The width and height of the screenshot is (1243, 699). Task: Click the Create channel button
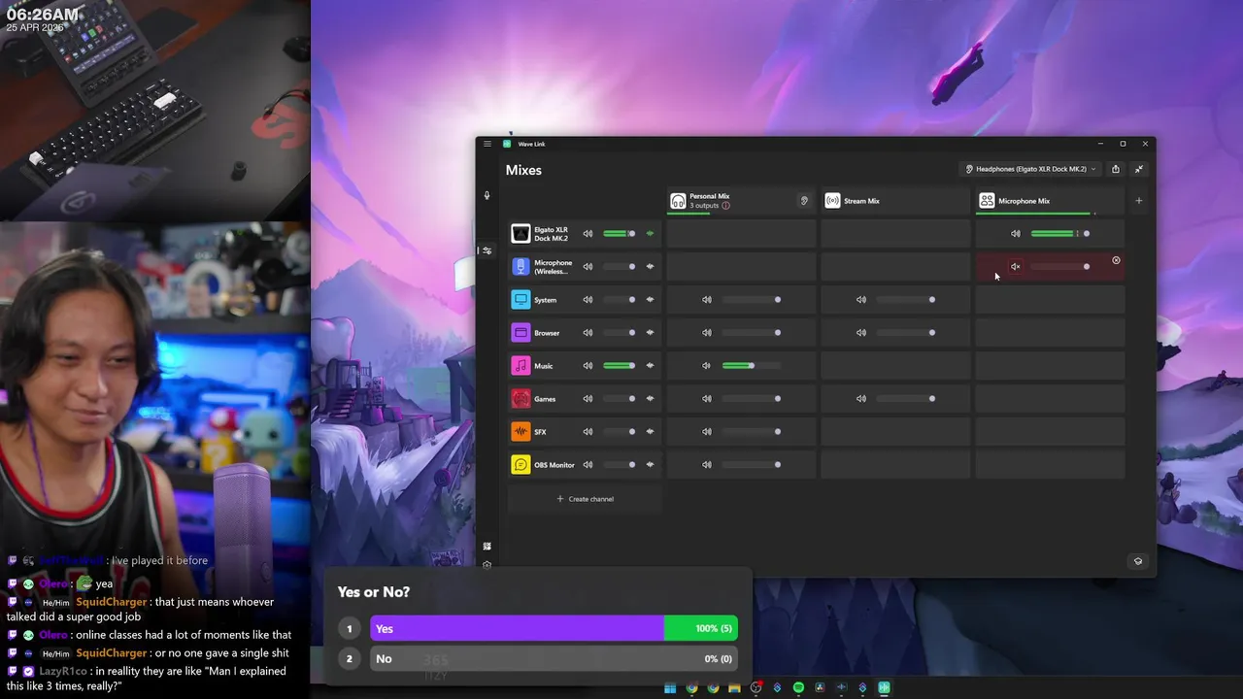click(x=585, y=499)
